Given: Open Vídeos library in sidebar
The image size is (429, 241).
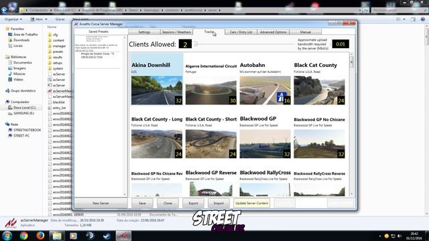Looking at the screenshot, I should coord(18,80).
